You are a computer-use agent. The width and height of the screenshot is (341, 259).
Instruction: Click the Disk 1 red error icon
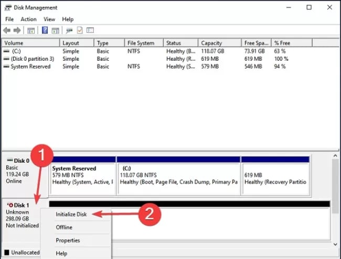pos(10,205)
